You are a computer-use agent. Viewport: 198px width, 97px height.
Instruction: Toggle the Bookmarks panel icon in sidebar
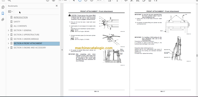tap(3, 13)
